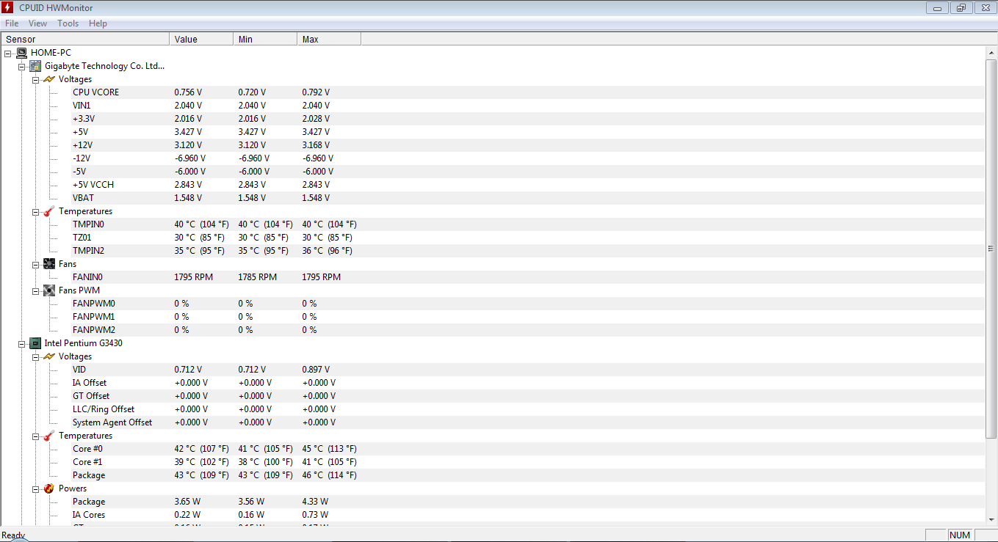
Task: Collapse the Gigabyte Voltages group
Action: coord(35,79)
